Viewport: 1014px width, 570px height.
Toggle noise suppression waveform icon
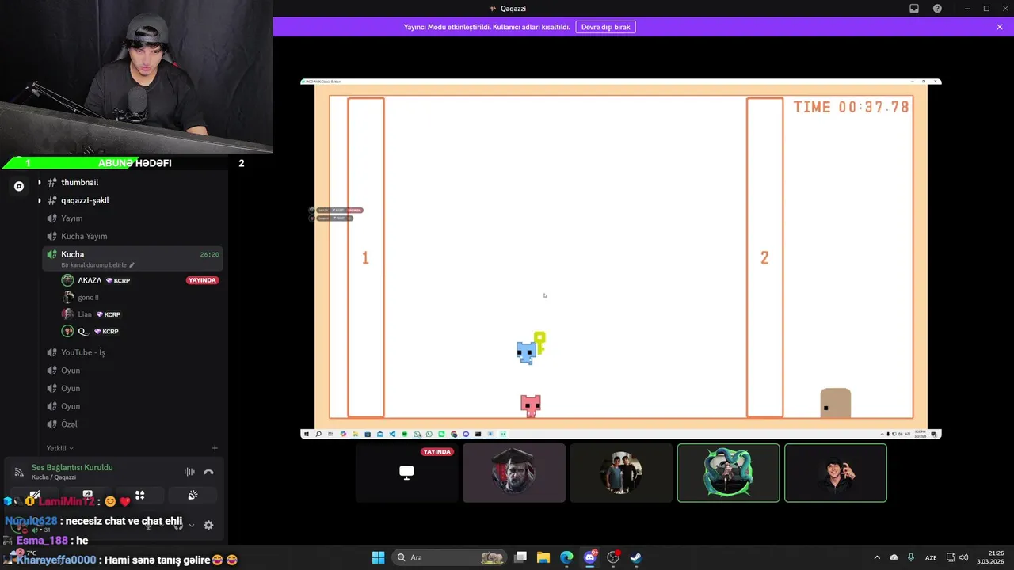pos(189,472)
